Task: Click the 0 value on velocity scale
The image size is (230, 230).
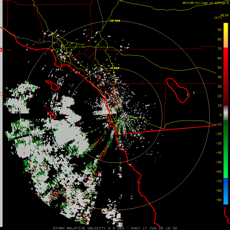Action: click(x=221, y=115)
